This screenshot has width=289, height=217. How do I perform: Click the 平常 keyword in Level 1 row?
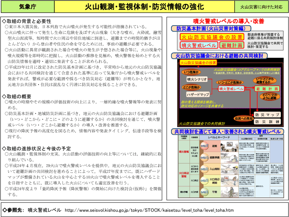pos(214,192)
